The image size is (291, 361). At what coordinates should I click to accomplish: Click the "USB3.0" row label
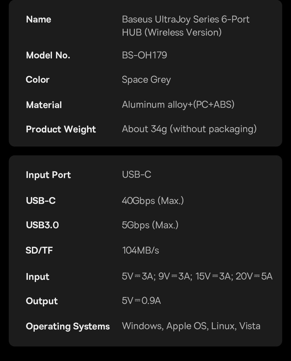point(42,225)
